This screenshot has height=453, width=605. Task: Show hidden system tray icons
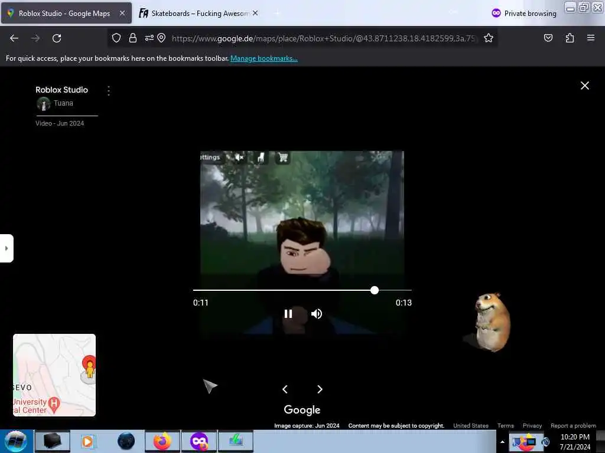[502, 442]
